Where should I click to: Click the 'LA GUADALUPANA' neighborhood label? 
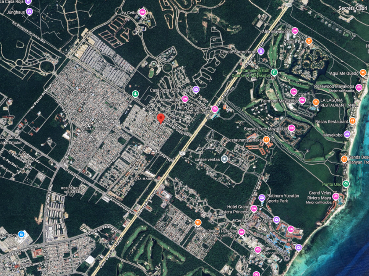76,92
